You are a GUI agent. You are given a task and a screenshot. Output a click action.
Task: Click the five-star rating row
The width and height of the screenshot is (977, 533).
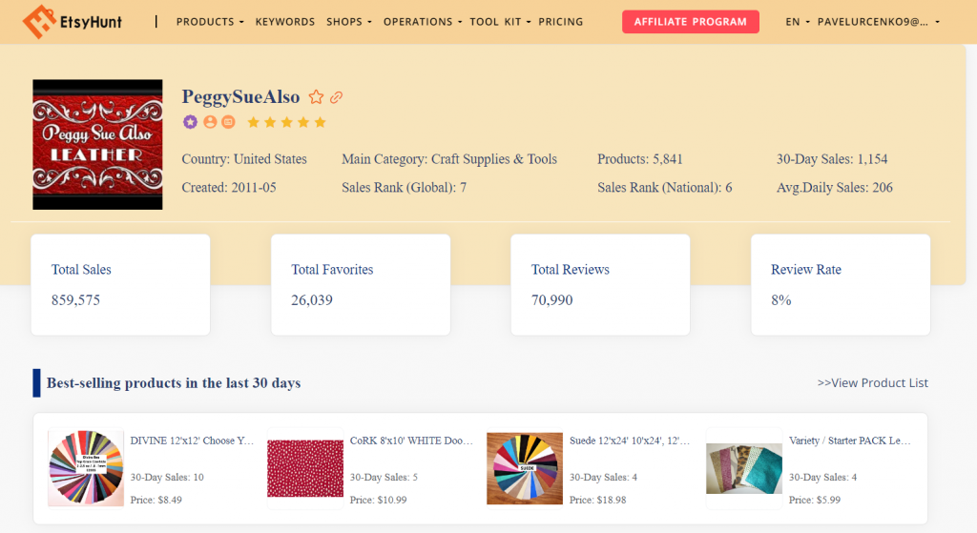(x=286, y=122)
